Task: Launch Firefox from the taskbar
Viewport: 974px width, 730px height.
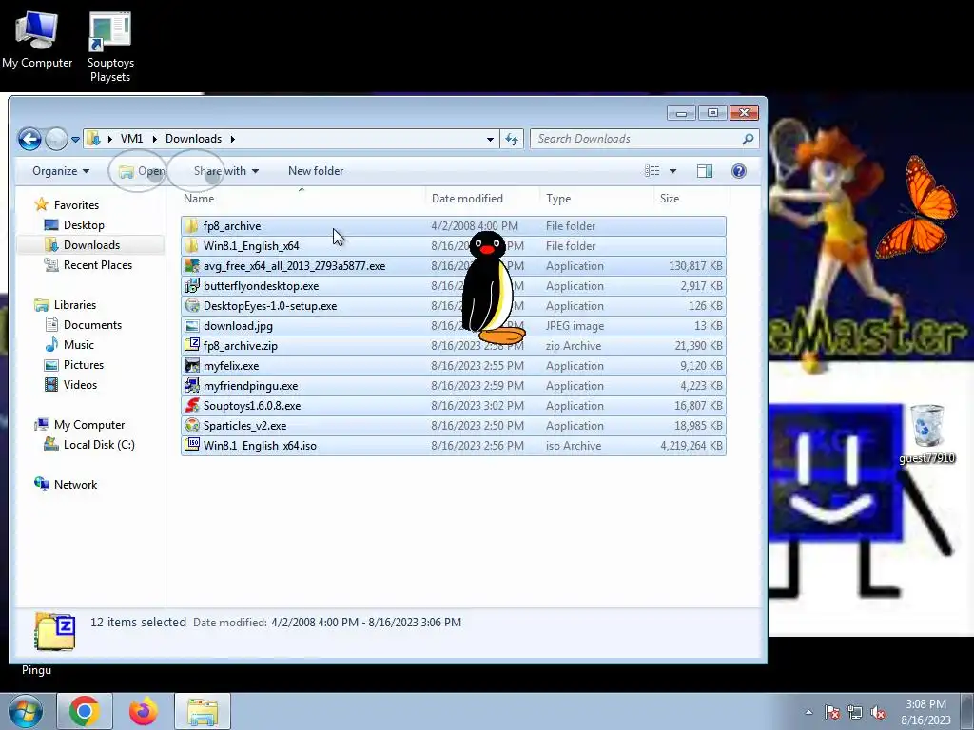Action: (144, 711)
